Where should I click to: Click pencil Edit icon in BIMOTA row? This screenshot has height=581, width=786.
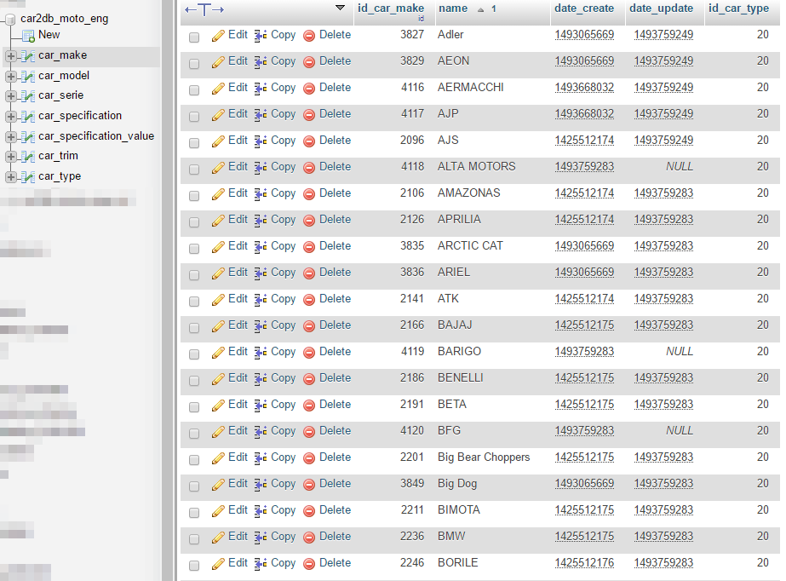[x=218, y=511]
